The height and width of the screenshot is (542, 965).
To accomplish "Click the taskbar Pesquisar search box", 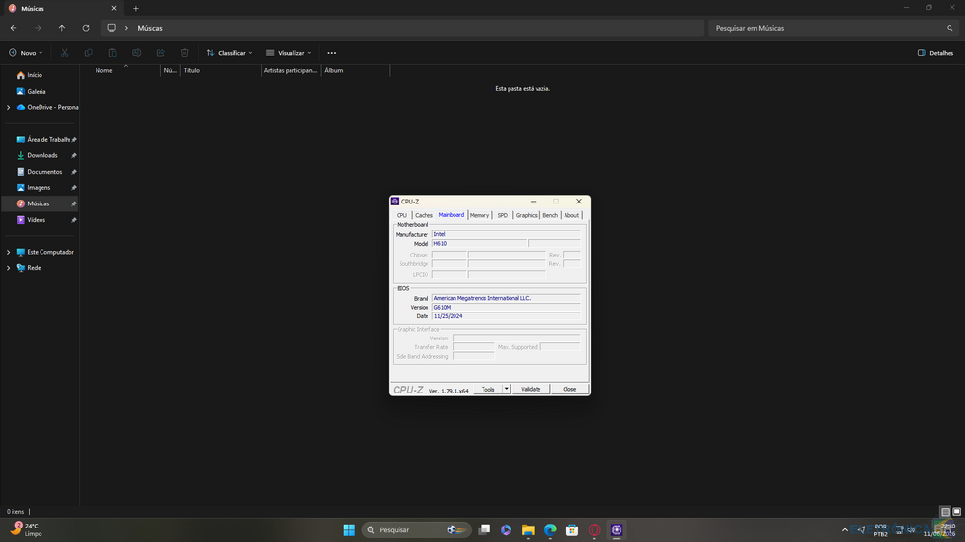I will (x=417, y=529).
